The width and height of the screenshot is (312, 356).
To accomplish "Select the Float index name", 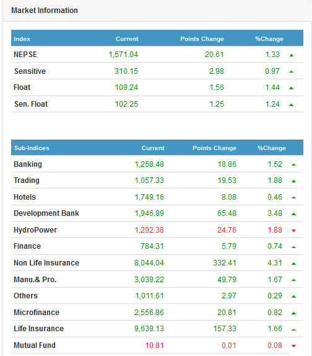I will coord(22,87).
